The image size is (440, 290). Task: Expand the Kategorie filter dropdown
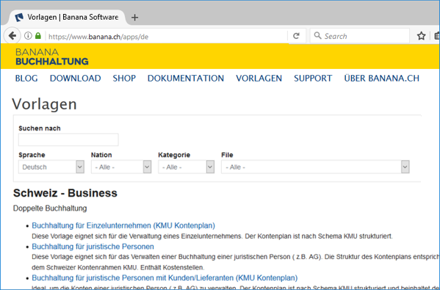(187, 167)
